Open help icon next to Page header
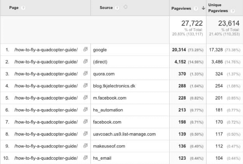This screenshot has width=243, height=164. coord(23,8)
